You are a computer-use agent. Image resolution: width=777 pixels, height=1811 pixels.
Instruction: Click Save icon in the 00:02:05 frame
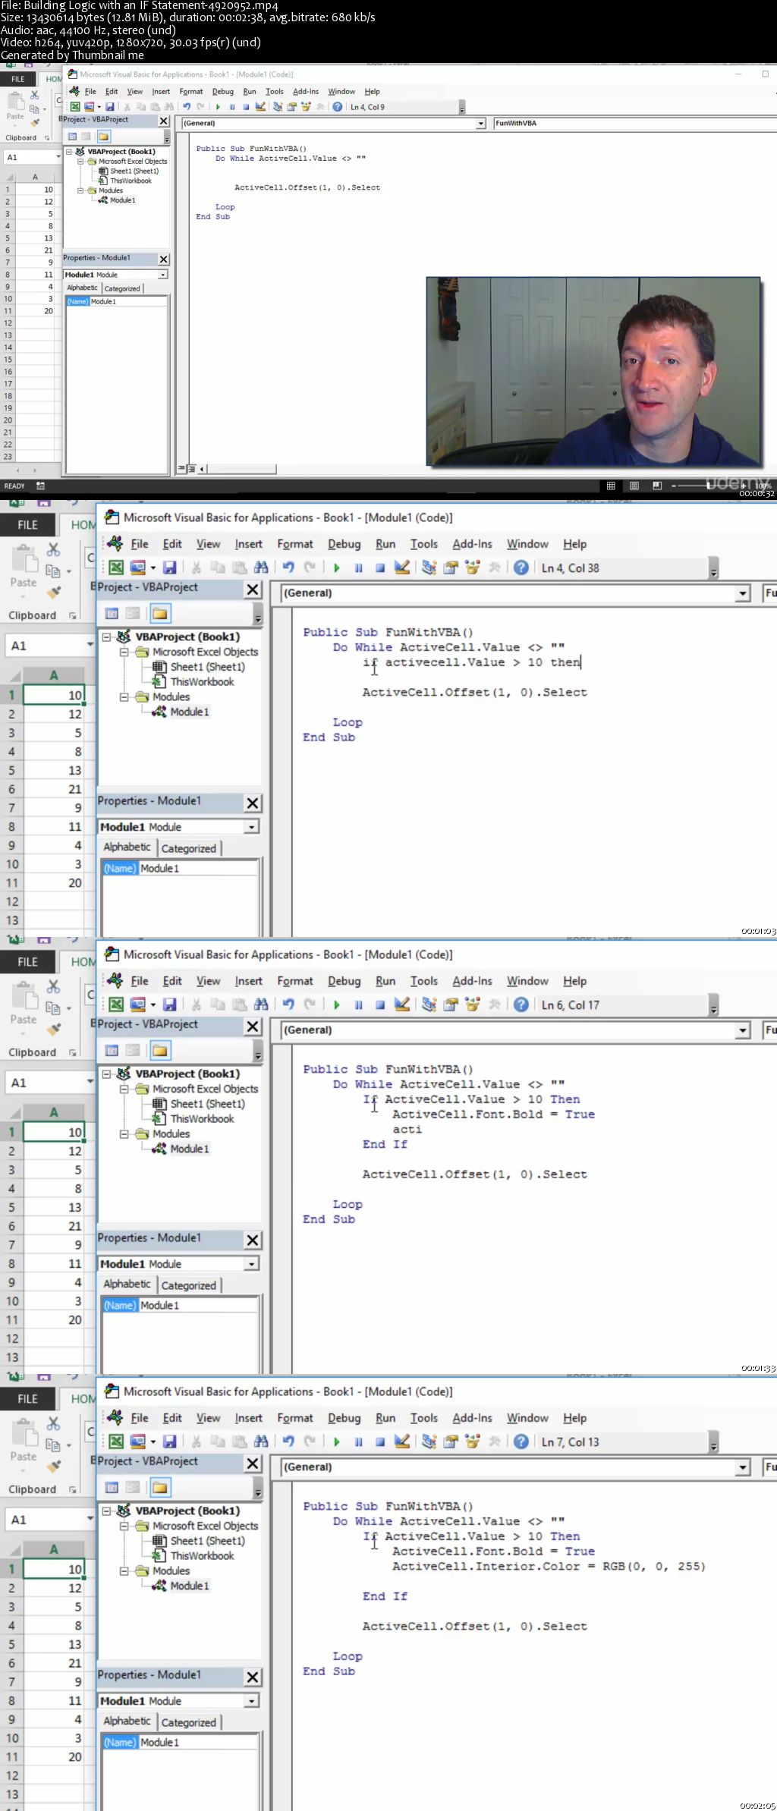click(169, 1442)
